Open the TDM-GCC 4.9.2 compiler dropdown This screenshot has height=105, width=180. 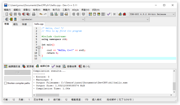152,14
